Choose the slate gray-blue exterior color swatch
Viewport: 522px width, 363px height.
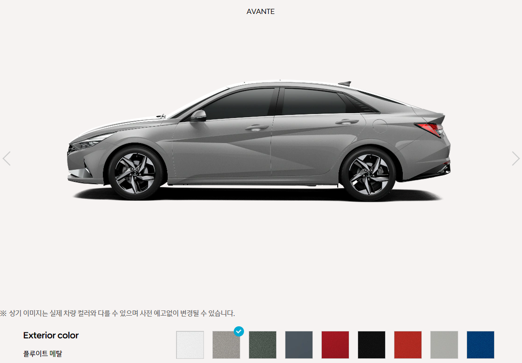(298, 345)
